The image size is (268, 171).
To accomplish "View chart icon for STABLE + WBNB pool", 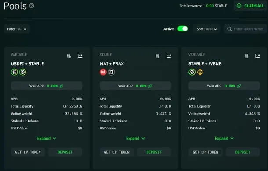I will pyautogui.click(x=257, y=56).
